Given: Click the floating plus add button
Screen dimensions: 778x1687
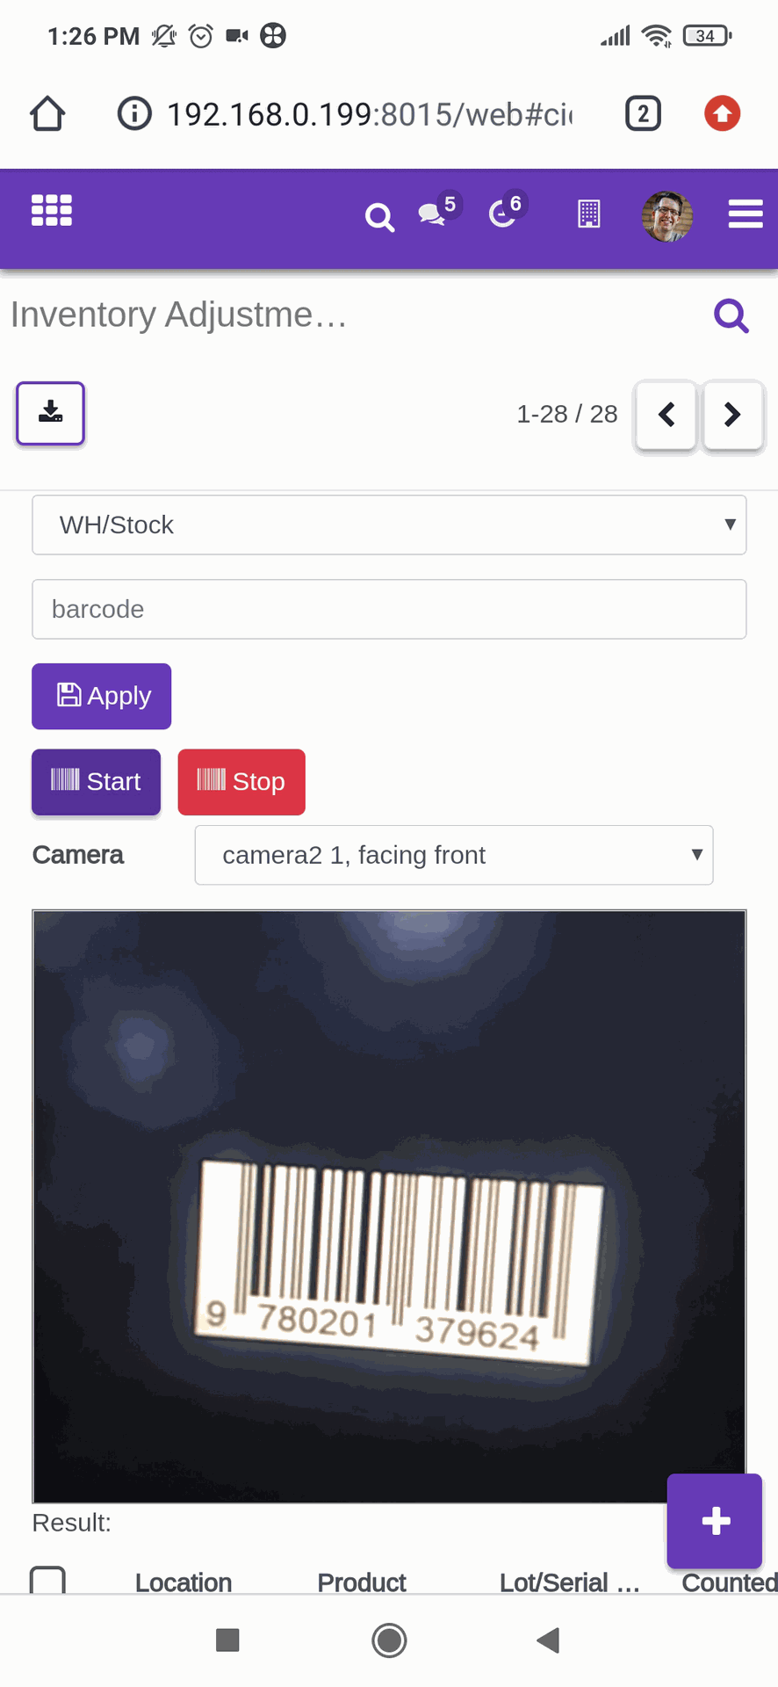Looking at the screenshot, I should point(715,1521).
